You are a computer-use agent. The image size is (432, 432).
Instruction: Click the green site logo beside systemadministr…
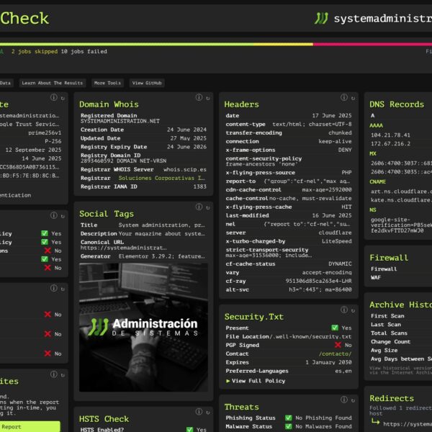pos(321,19)
